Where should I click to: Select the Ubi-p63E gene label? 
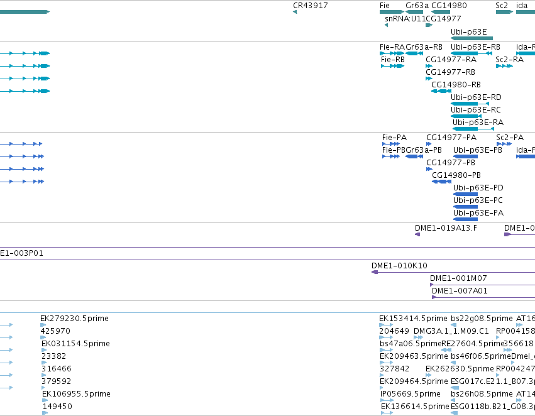[x=469, y=31]
